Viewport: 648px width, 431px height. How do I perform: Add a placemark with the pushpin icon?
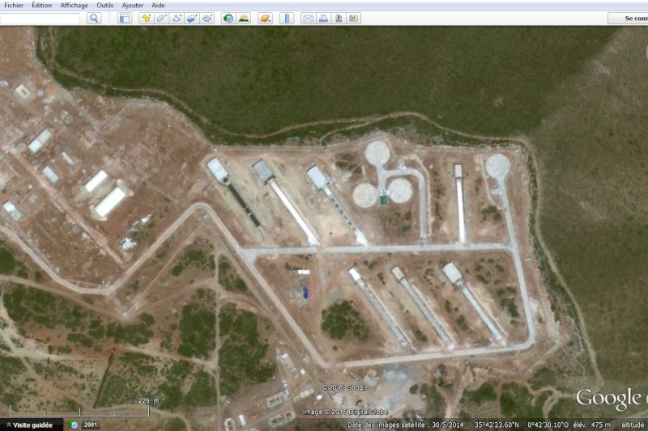click(146, 18)
